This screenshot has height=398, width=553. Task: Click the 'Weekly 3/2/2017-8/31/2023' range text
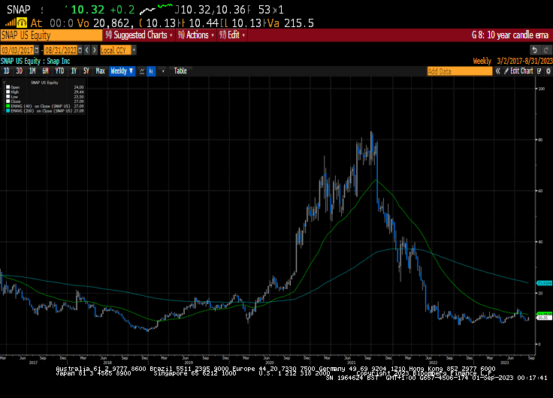point(512,61)
